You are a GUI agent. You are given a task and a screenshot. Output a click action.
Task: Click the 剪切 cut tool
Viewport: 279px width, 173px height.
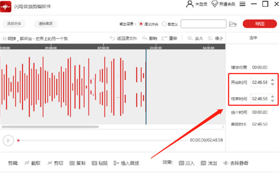pyautogui.click(x=55, y=163)
